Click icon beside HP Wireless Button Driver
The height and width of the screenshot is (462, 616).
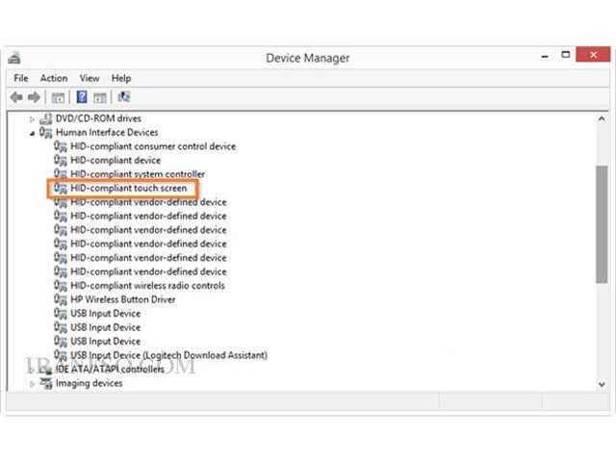tap(61, 299)
